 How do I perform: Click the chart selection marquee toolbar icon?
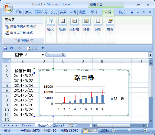35,48
